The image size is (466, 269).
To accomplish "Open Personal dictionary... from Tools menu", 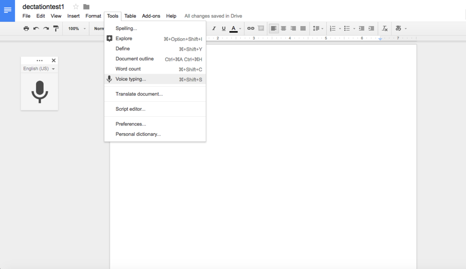I will [155, 134].
